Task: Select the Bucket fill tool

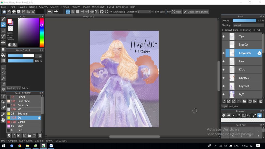Action: [x=3, y=55]
